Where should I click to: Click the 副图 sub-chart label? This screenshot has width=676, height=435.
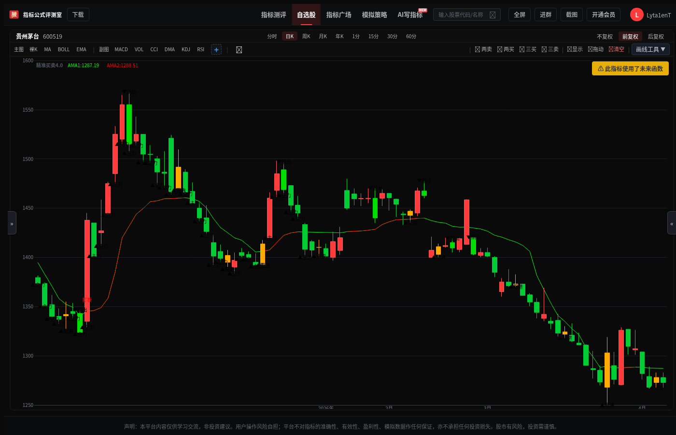104,50
